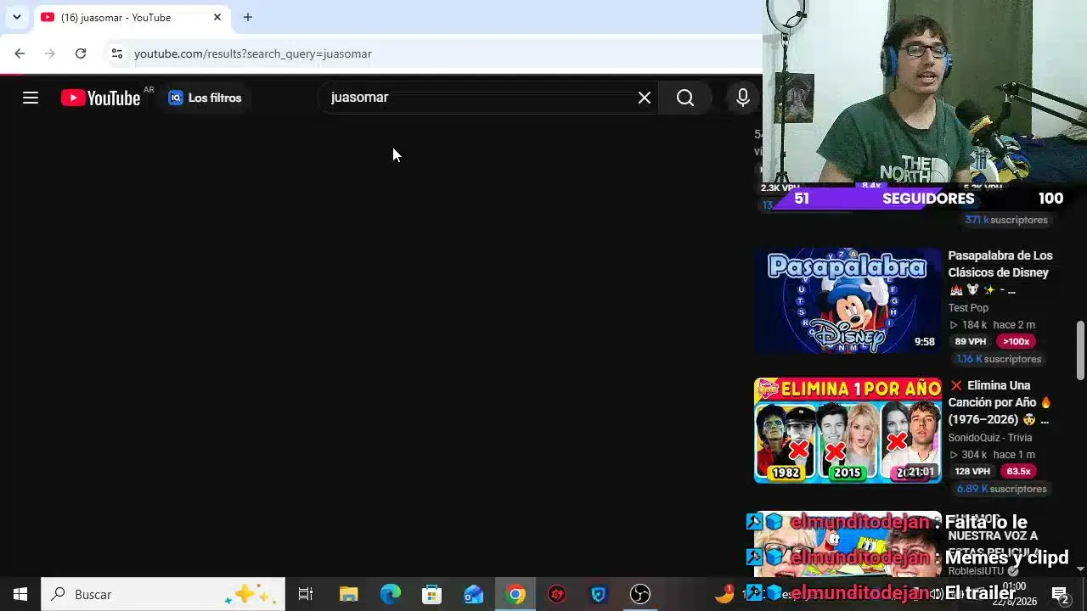1087x611 pixels.
Task: Clear the YouTube search query
Action: (645, 98)
